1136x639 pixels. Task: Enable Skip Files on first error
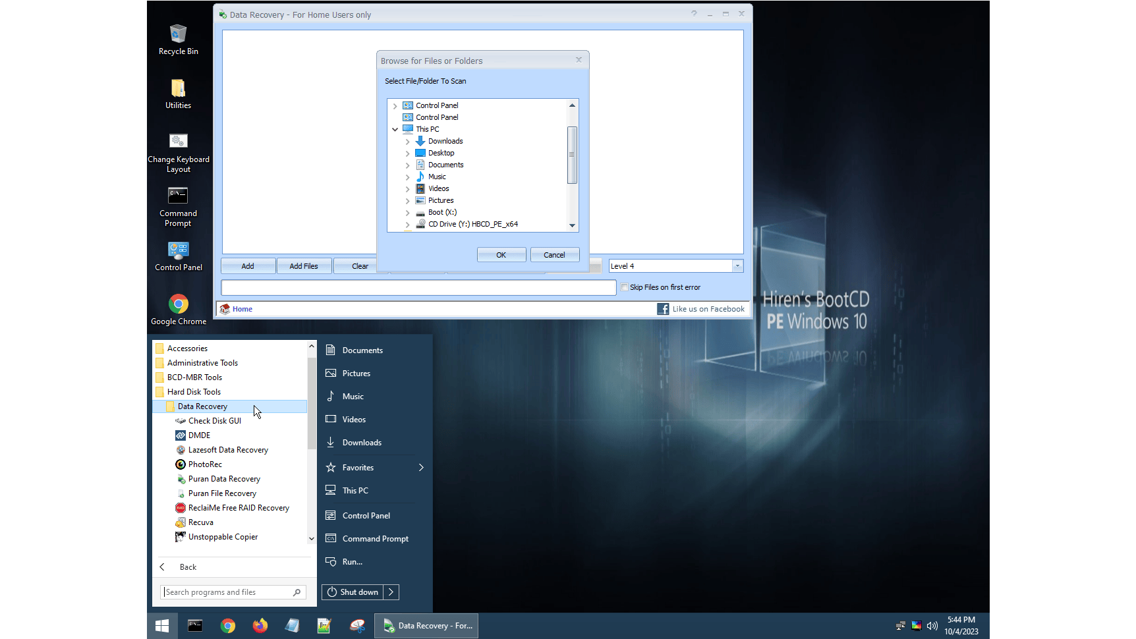pos(624,287)
